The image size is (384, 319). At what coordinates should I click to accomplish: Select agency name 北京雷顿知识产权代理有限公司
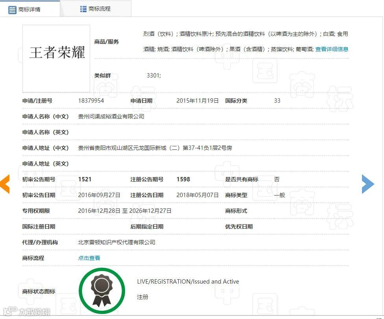pos(116,242)
